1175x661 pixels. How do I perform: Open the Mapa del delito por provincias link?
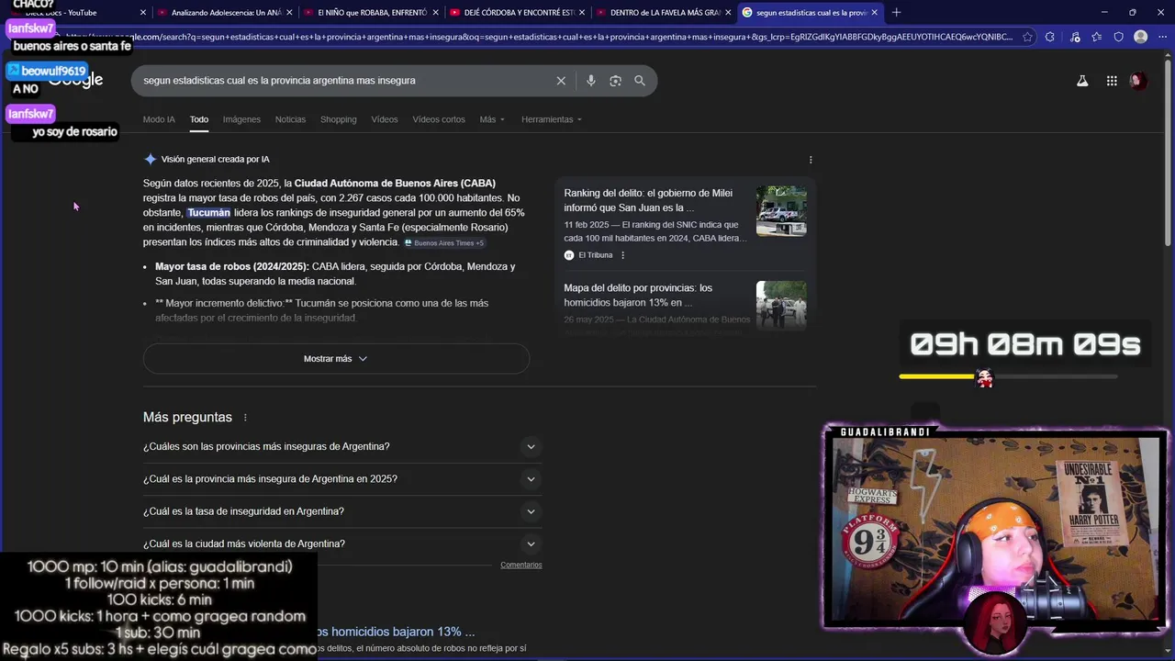pyautogui.click(x=638, y=295)
